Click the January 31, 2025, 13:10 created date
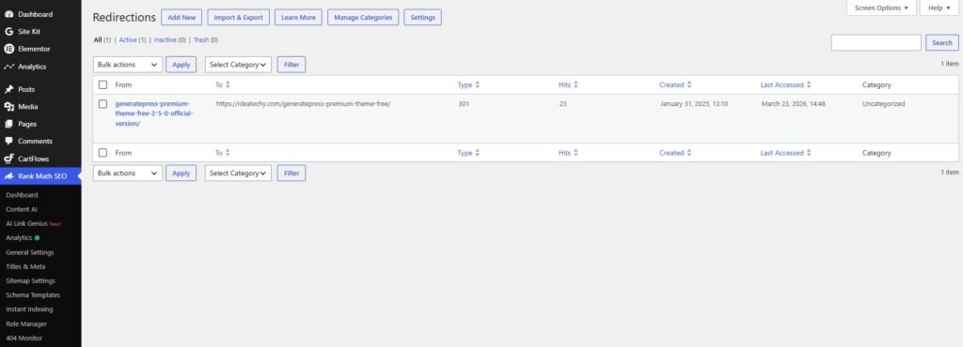Screen dimensions: 963x347 [x=694, y=104]
